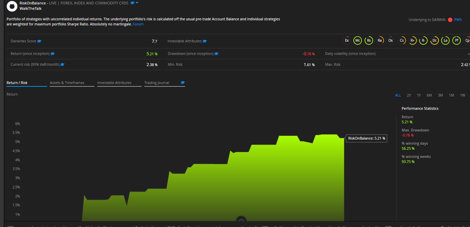The height and width of the screenshot is (227, 470).
Task: Expand the chevron panel handle below the chart
Action: [241, 220]
